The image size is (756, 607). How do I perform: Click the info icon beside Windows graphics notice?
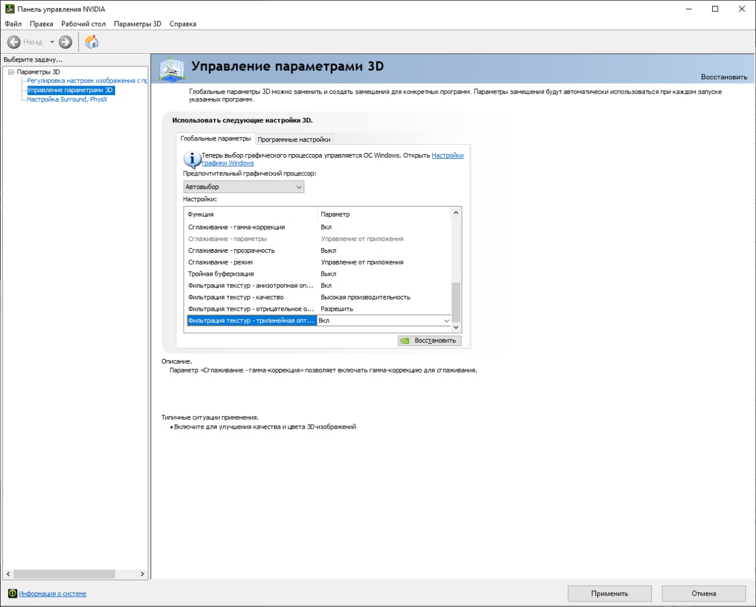click(x=192, y=160)
